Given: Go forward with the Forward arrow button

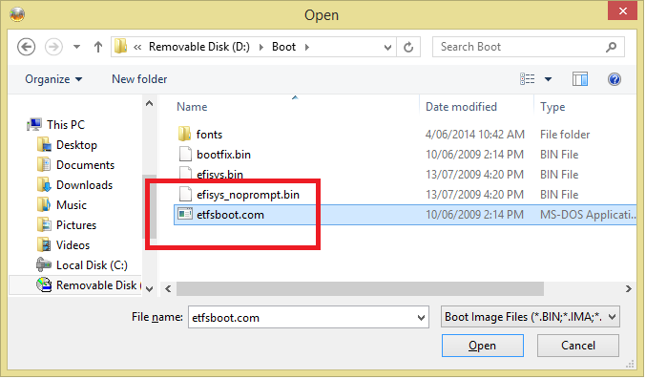Looking at the screenshot, I should pyautogui.click(x=53, y=47).
